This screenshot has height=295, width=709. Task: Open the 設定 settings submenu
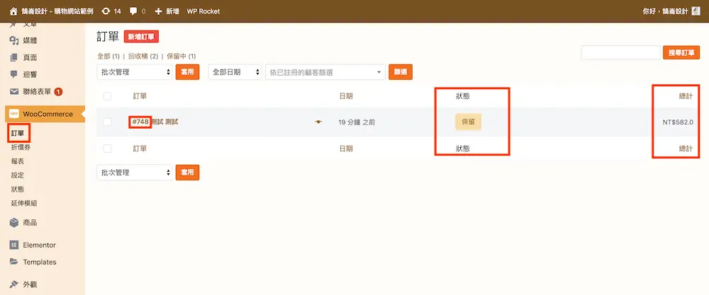(18, 175)
